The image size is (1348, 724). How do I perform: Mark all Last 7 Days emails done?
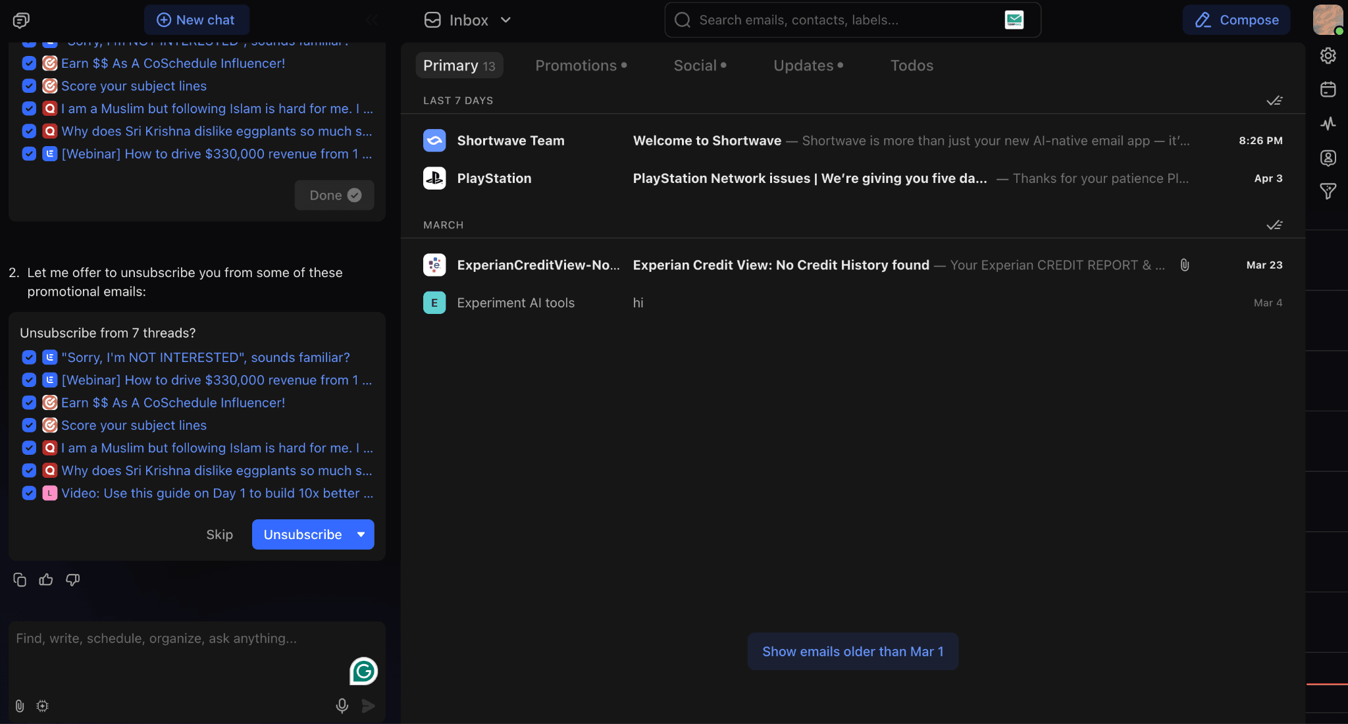[x=1274, y=101]
